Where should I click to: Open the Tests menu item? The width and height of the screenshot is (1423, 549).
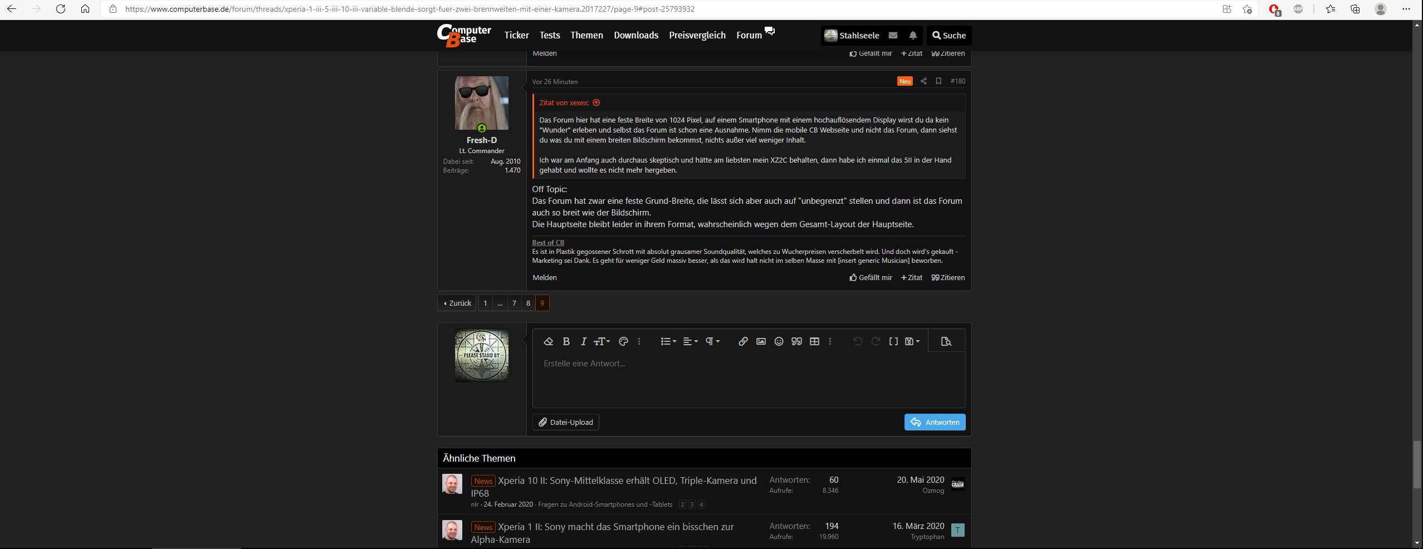click(x=550, y=35)
